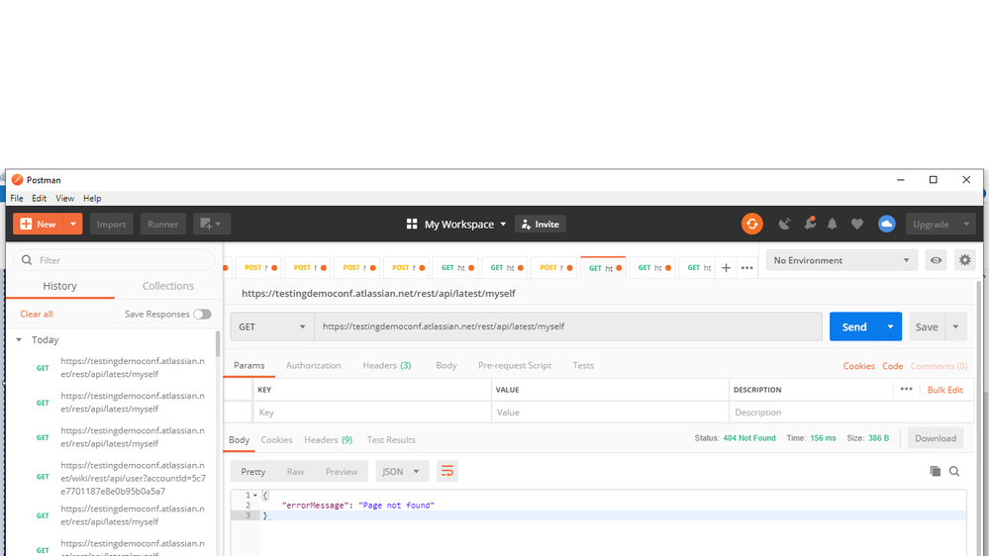Expand the My Workspace dropdown
This screenshot has height=556, width=989.
(503, 224)
